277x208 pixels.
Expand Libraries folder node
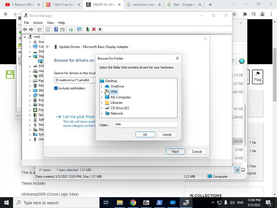point(102,103)
